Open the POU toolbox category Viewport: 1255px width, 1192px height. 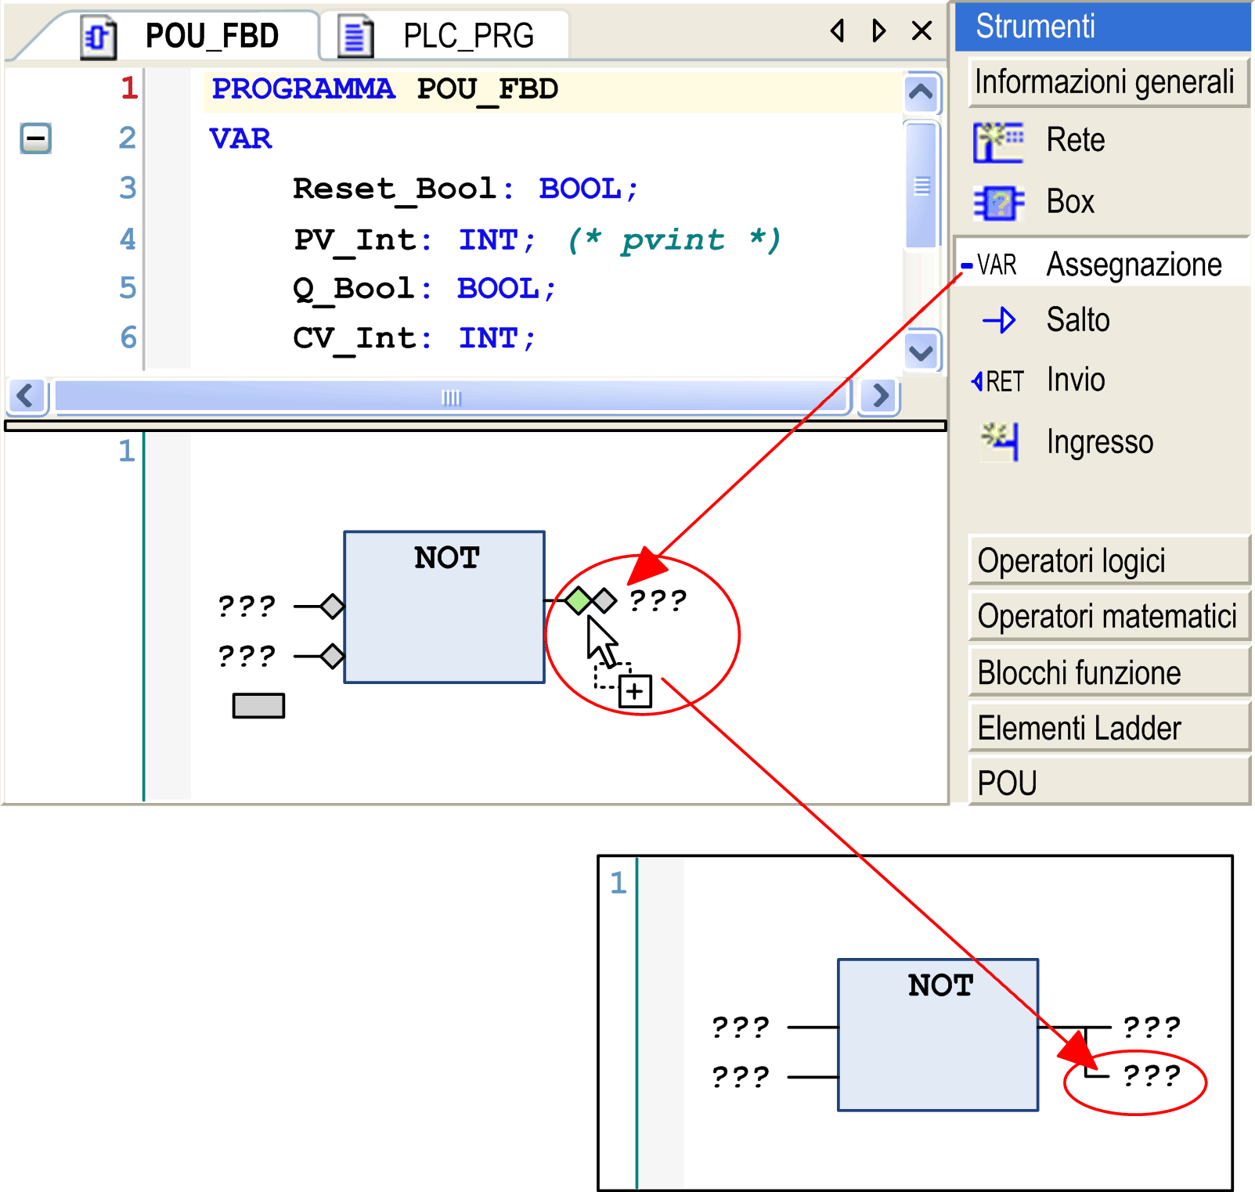(1107, 783)
